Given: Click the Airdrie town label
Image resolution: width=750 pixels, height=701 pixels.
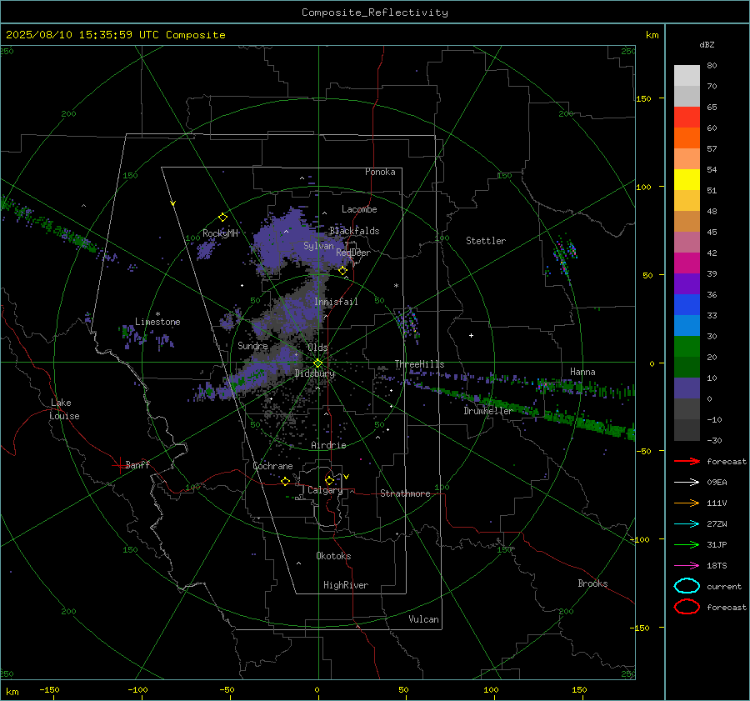Looking at the screenshot, I should [328, 445].
